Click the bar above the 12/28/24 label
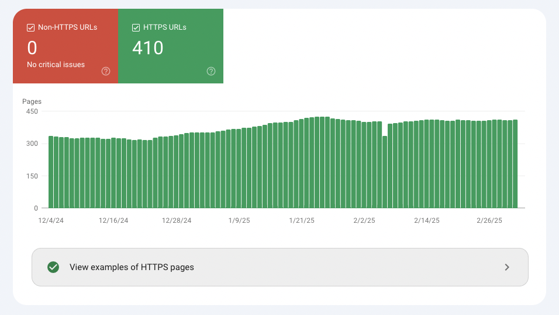The height and width of the screenshot is (315, 559). 176,171
